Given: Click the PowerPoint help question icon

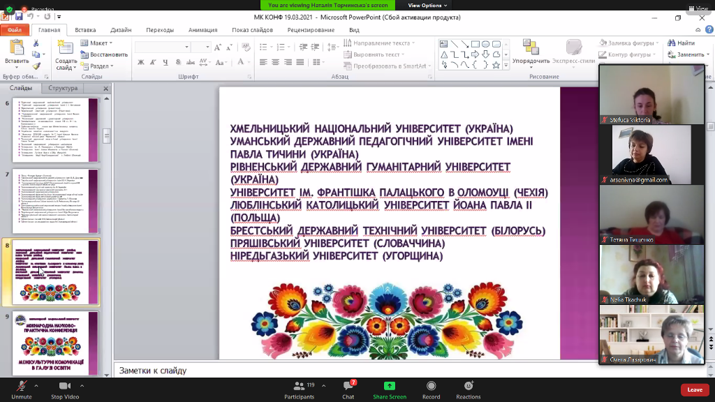Looking at the screenshot, I should (x=709, y=29).
